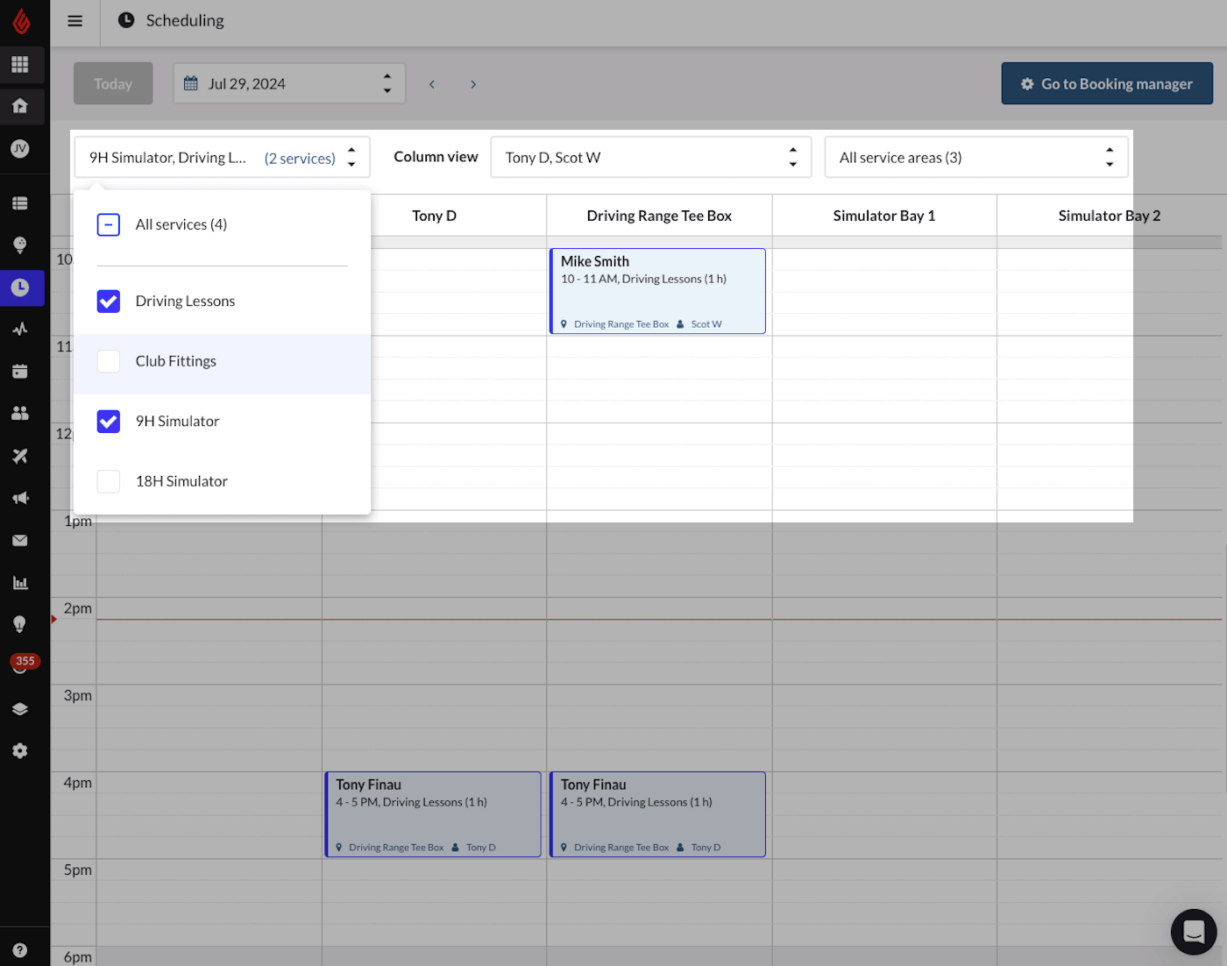Click the Scheduling page title
The width and height of the screenshot is (1227, 966).
185,20
